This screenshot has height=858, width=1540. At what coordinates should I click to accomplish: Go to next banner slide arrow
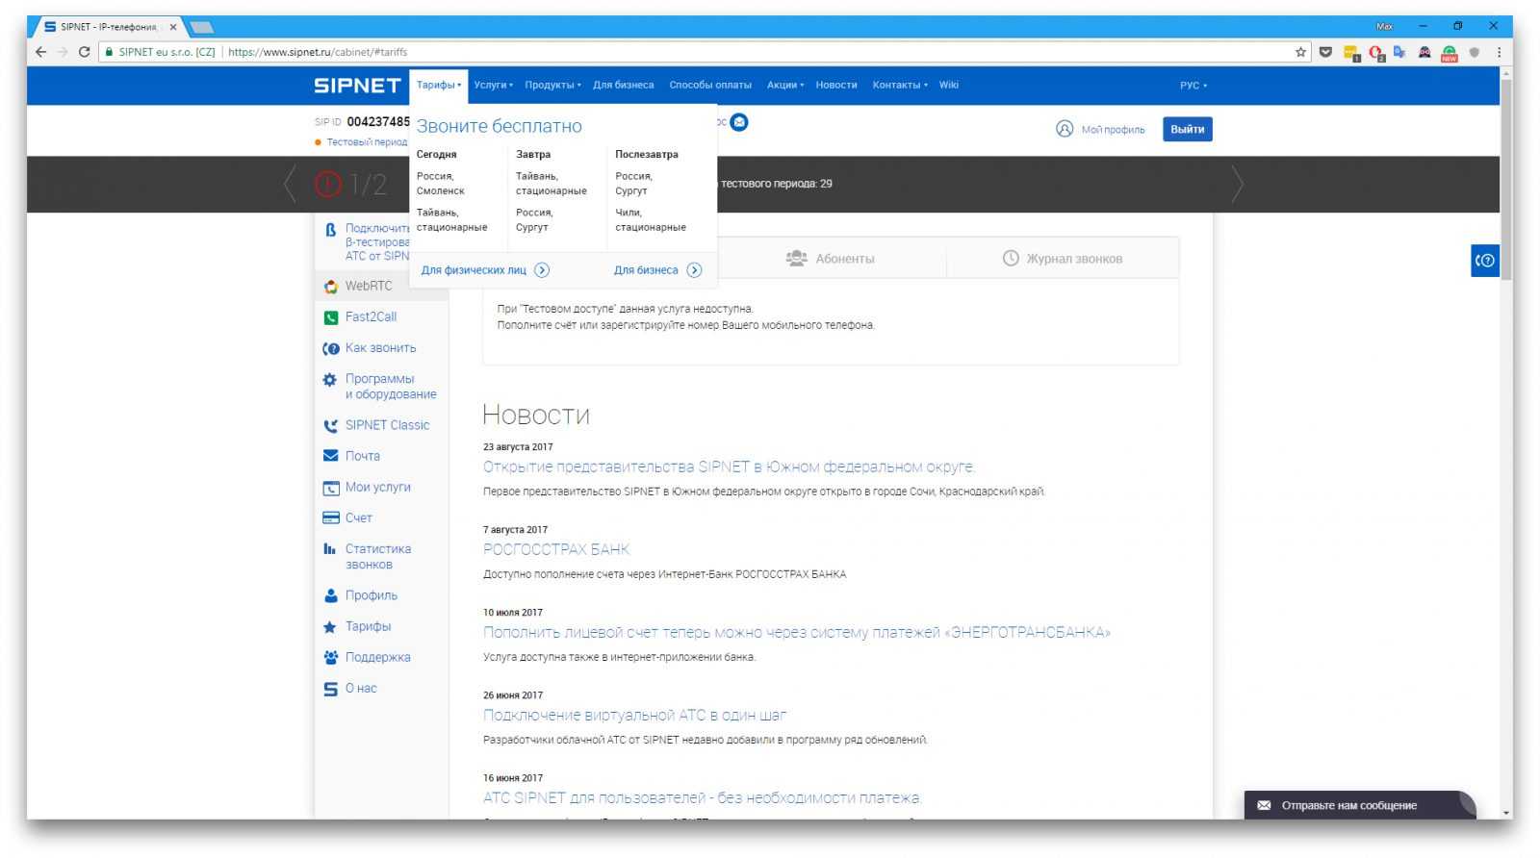point(1237,184)
